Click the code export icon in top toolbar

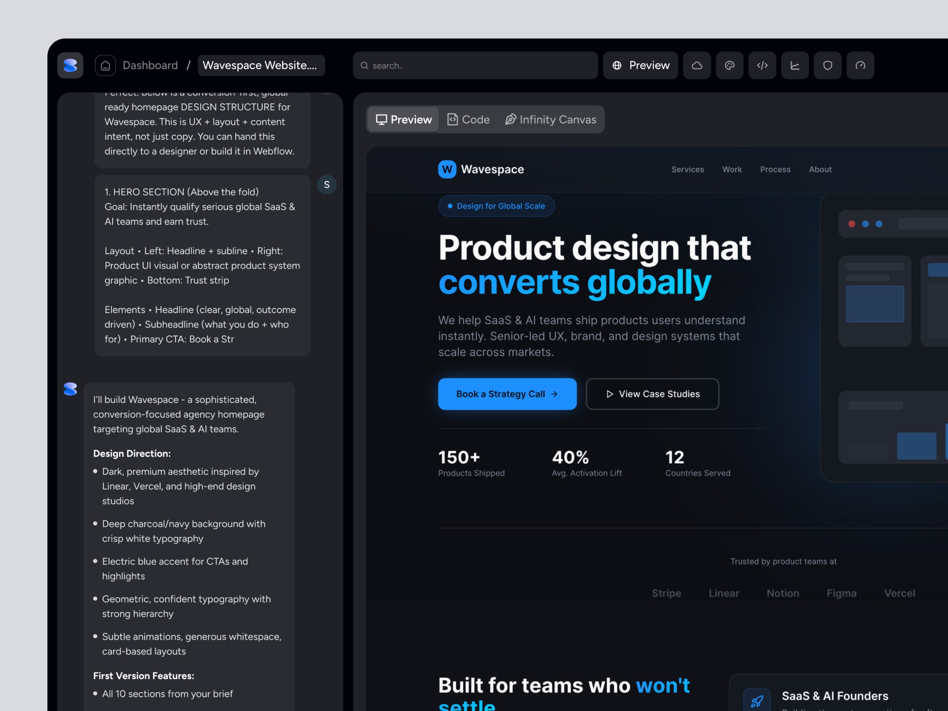[762, 65]
